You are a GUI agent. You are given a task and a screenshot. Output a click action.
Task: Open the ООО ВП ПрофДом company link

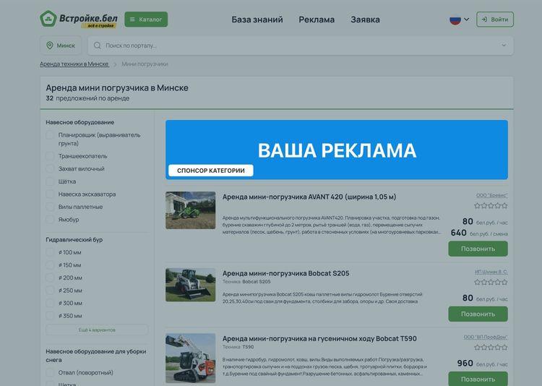click(x=486, y=337)
